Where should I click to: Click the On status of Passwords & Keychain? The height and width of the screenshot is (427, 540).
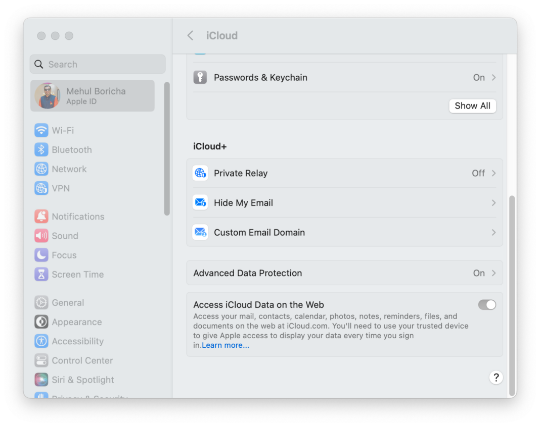click(479, 77)
